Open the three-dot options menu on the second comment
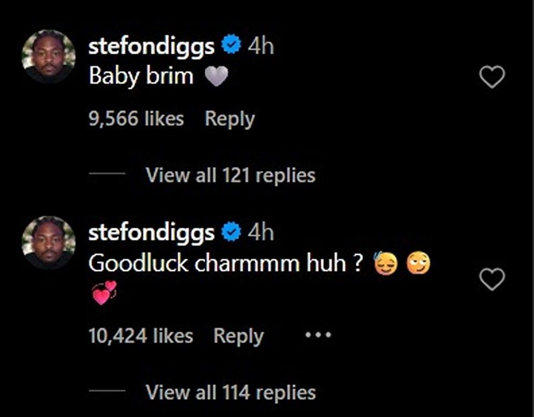The image size is (534, 417). (319, 334)
